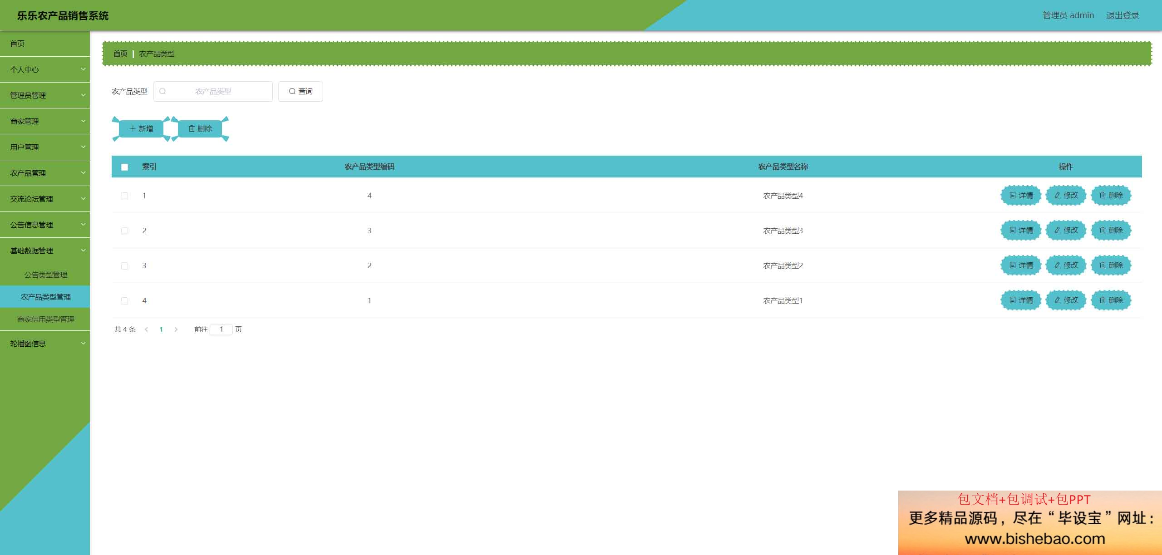
Task: Click 首页 in the breadcrumb
Action: (x=120, y=54)
